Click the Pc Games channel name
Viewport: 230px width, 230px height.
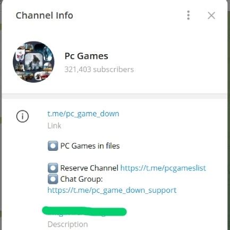coord(87,56)
